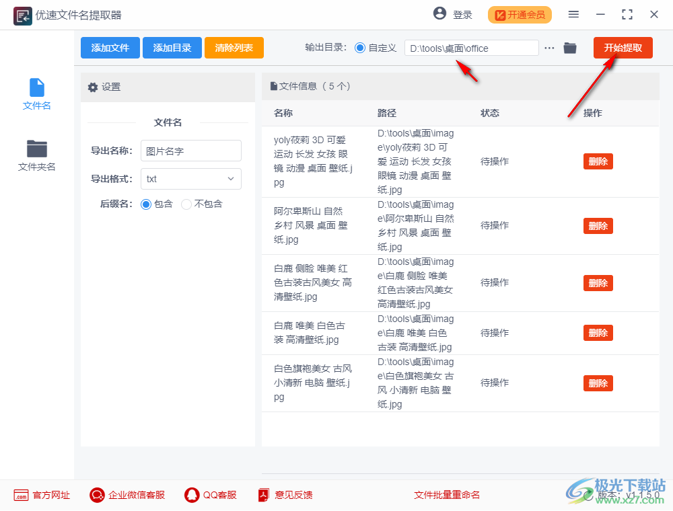Click the app logo icon in title bar
673x511 pixels.
pos(22,16)
